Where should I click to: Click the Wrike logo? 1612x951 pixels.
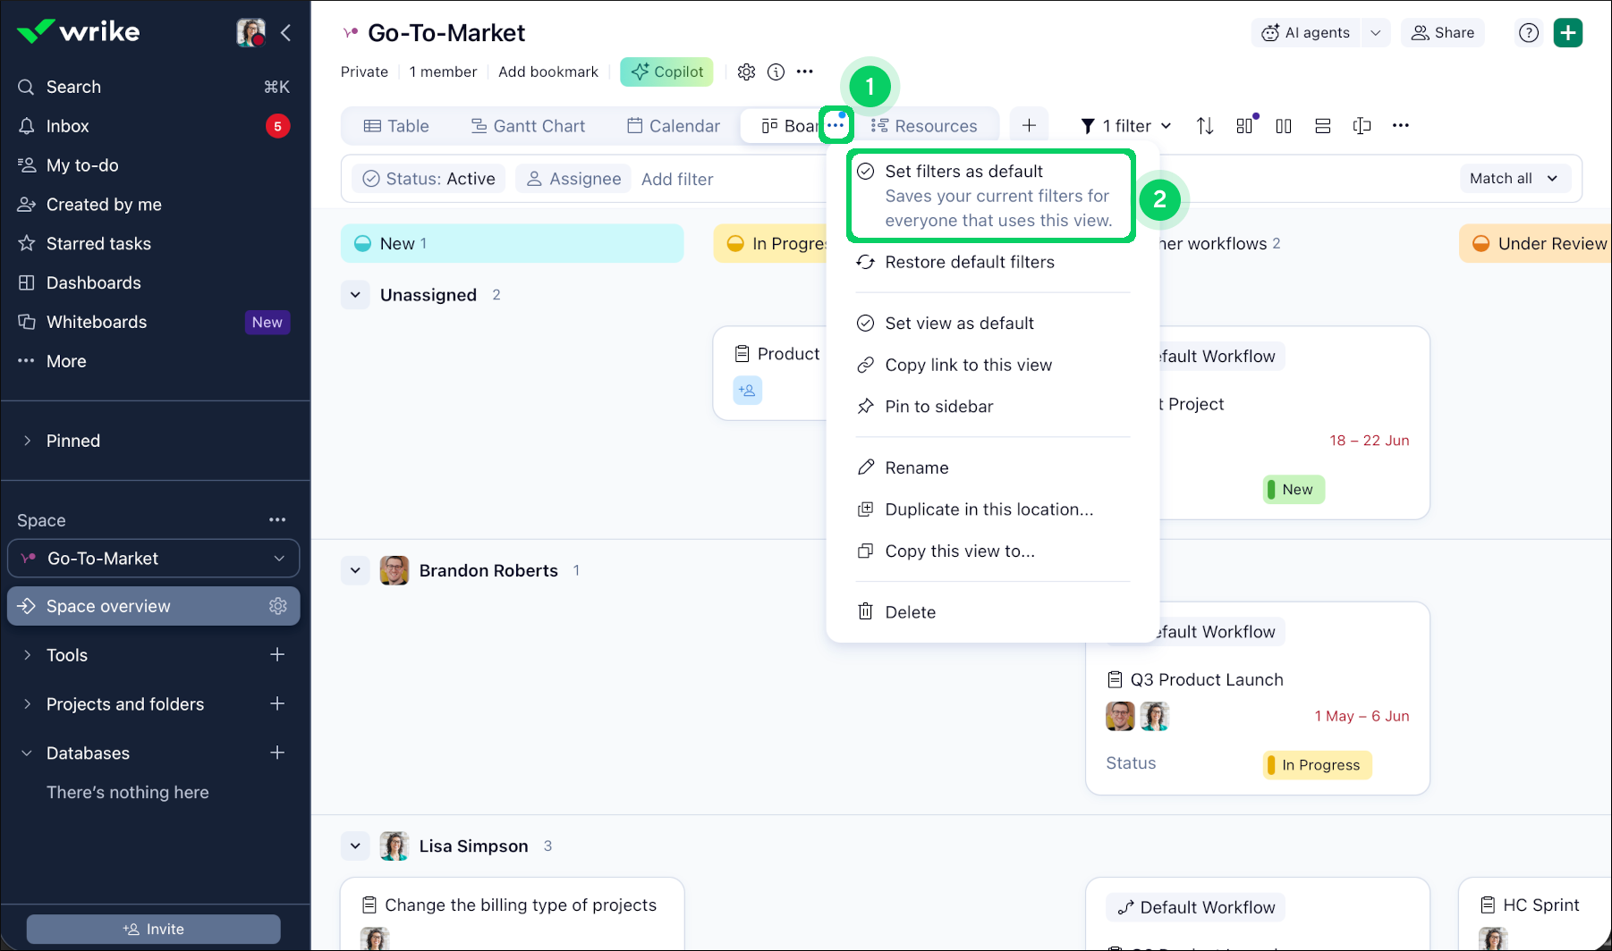pos(79,32)
